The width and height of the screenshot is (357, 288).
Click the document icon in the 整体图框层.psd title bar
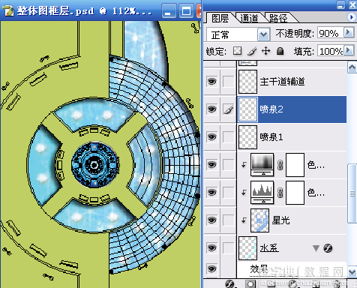(x=8, y=10)
